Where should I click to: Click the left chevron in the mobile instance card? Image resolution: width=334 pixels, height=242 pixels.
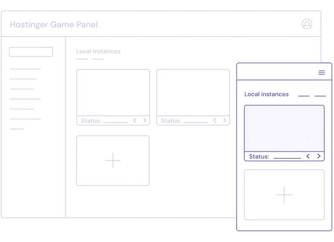click(x=308, y=156)
